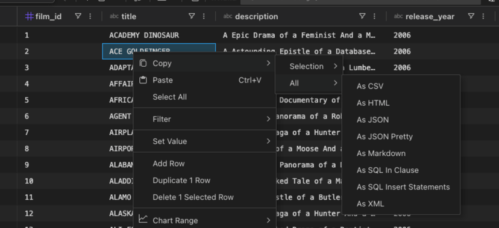The height and width of the screenshot is (228, 499).
Task: Click the film_id hash type icon
Action: point(30,16)
